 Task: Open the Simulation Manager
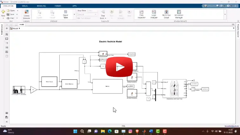click(x=179, y=14)
